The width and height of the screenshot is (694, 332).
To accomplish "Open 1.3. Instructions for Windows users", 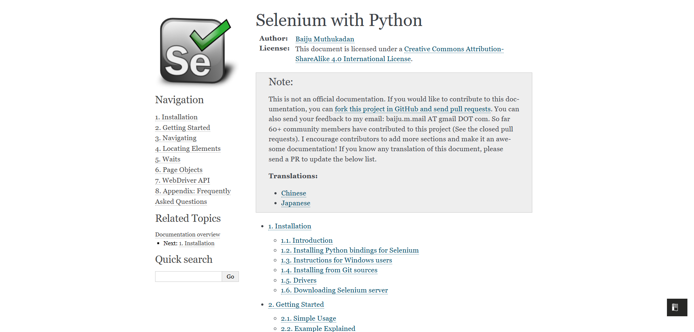I will click(x=336, y=261).
